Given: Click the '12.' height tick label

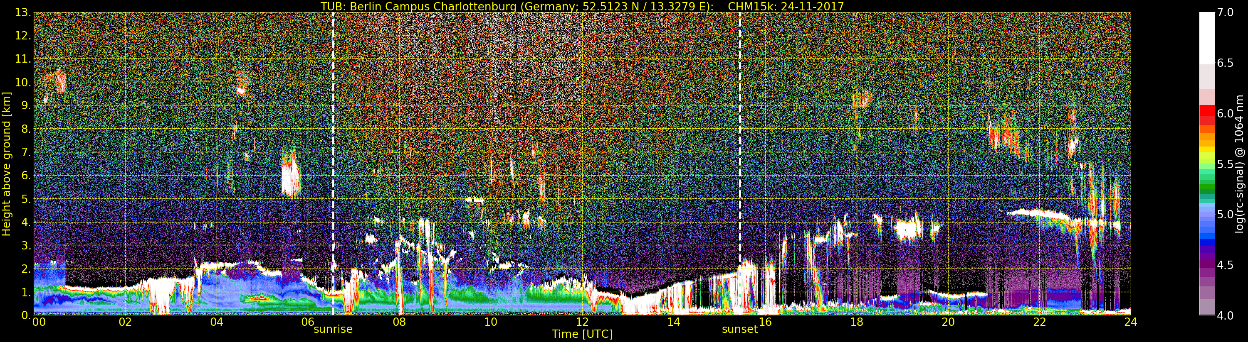Looking at the screenshot, I should (23, 36).
